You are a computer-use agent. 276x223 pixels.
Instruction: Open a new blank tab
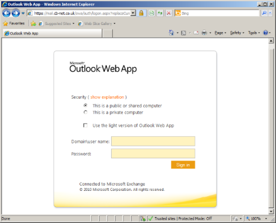pyautogui.click(x=107, y=33)
